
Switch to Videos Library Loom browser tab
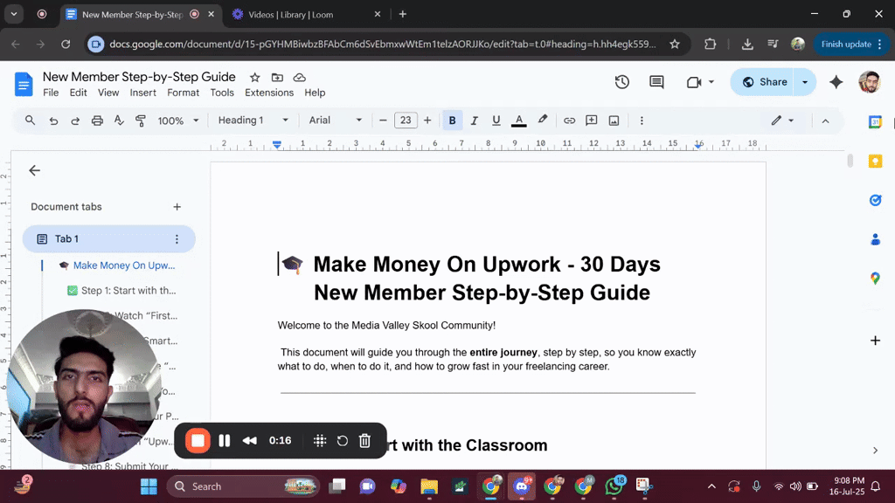[306, 15]
